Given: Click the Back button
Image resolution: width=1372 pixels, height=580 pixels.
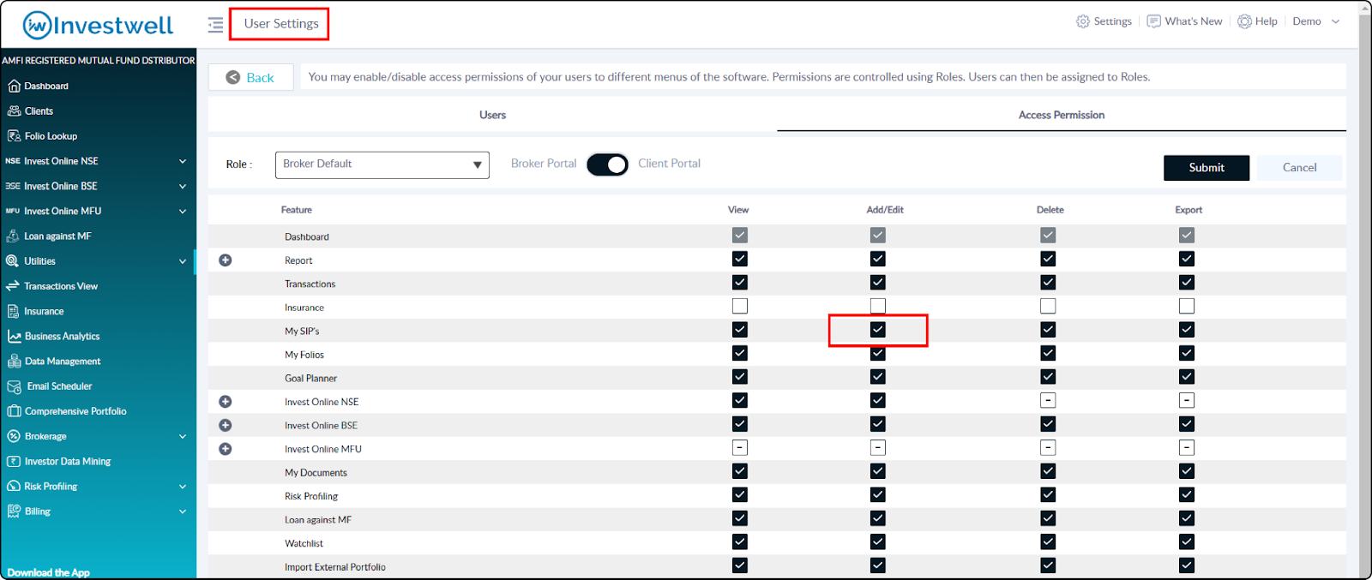Looking at the screenshot, I should point(250,77).
